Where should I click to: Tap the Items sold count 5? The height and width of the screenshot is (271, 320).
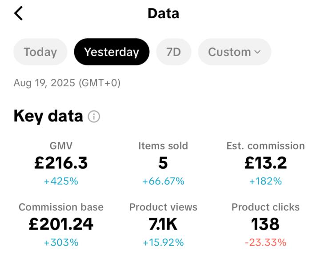click(163, 163)
